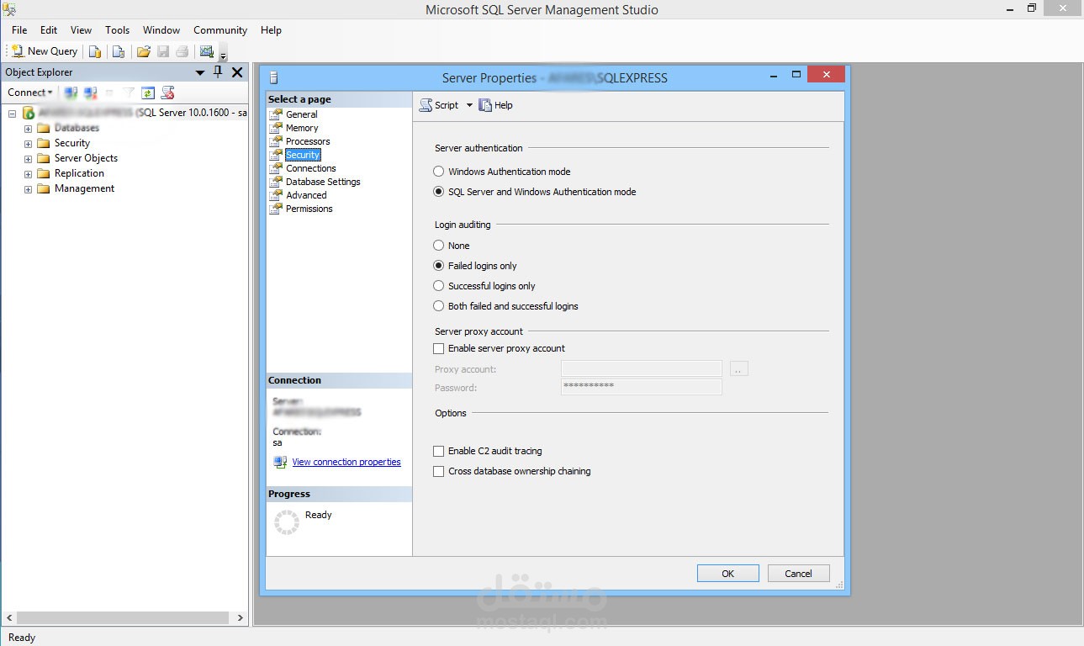Open the General page in Server Properties

pos(301,114)
